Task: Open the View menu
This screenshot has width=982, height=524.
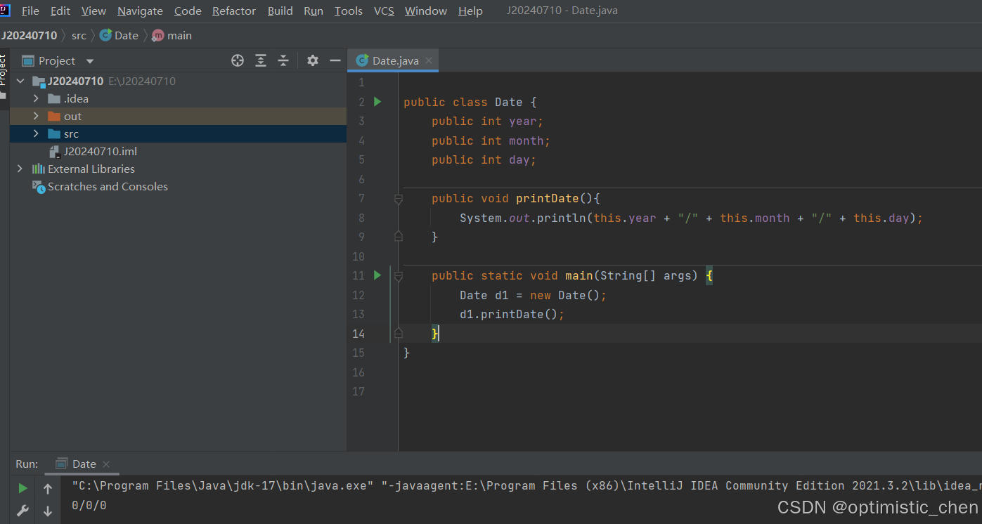Action: [x=93, y=11]
